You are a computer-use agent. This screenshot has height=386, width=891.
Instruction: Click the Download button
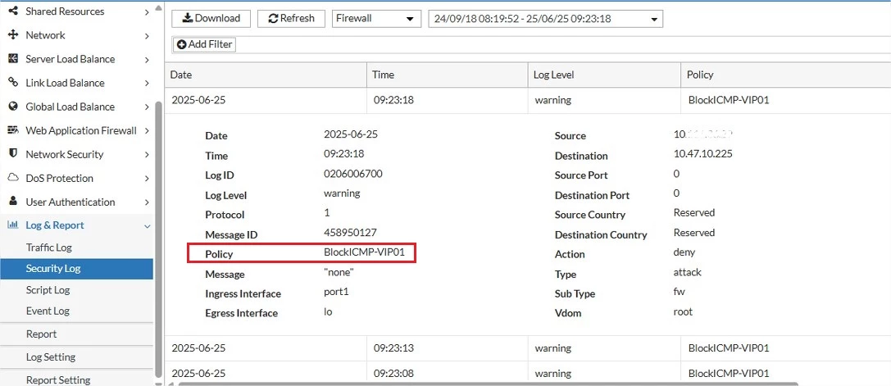click(211, 18)
